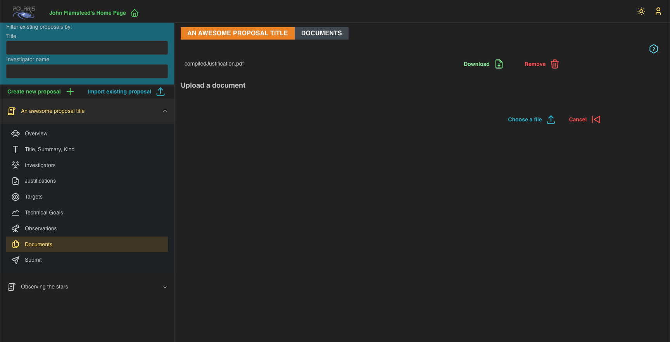Click the Observations telescope icon
This screenshot has width=670, height=342.
(x=16, y=228)
